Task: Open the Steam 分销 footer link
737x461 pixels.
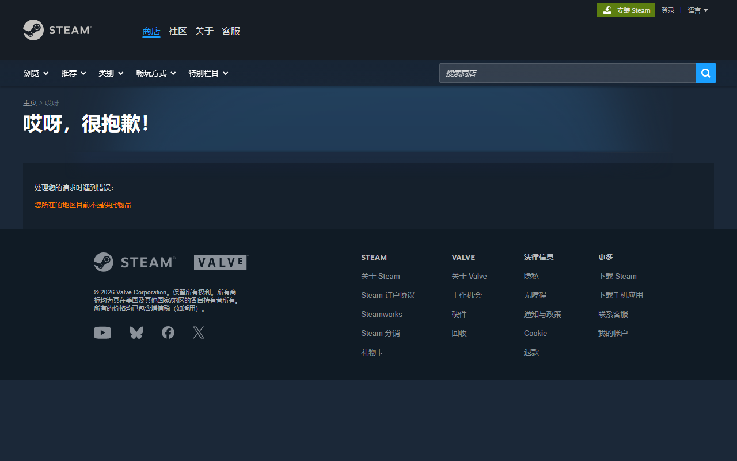Action: pyautogui.click(x=381, y=334)
